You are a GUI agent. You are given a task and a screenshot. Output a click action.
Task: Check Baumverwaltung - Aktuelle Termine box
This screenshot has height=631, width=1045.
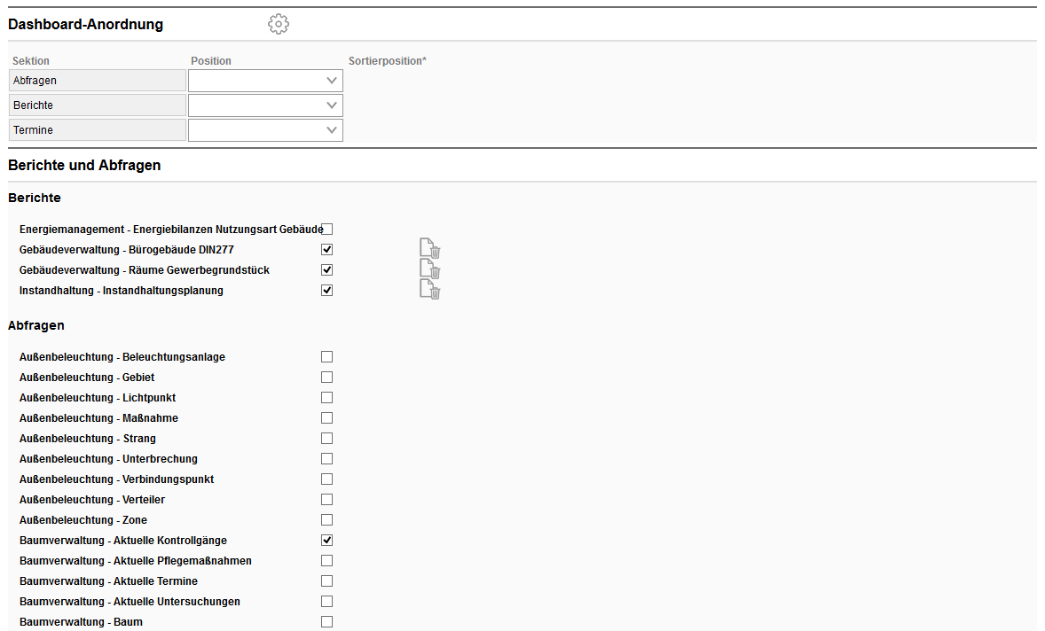(327, 581)
